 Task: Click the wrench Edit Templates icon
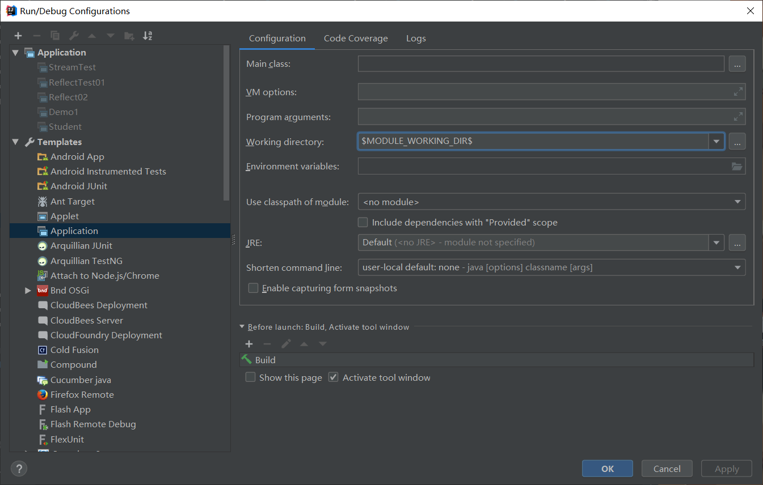[74, 36]
